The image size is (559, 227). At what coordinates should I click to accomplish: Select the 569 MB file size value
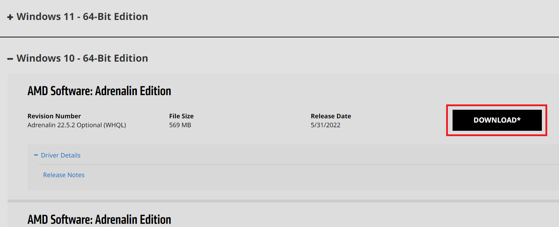(x=180, y=125)
